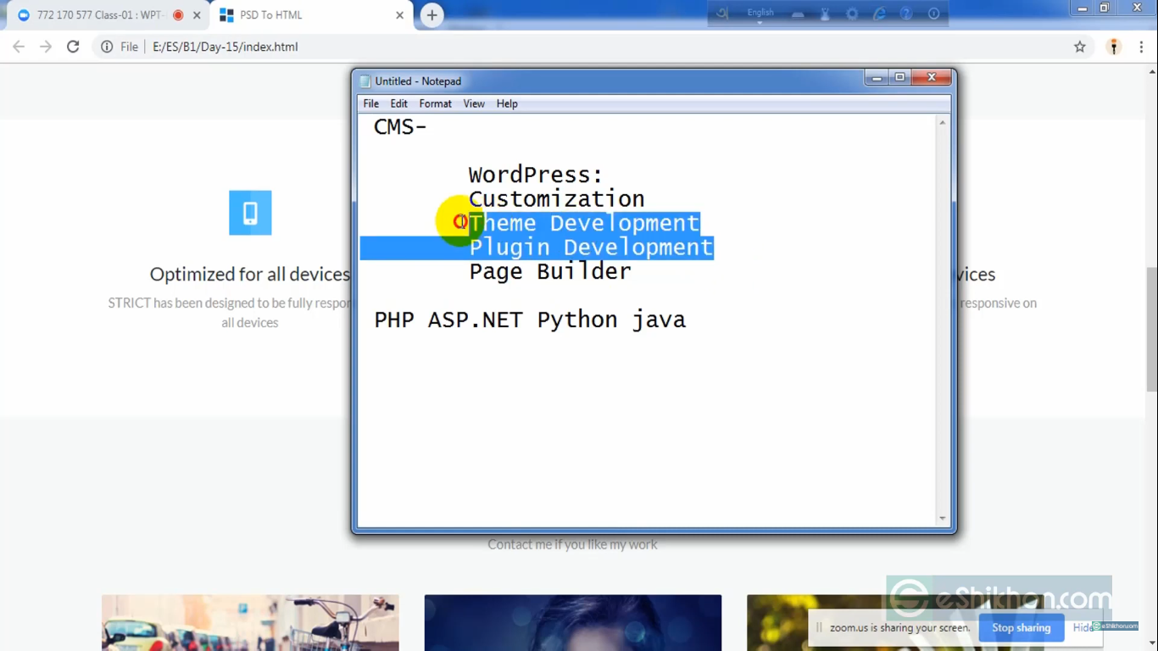The height and width of the screenshot is (651, 1158).
Task: Select the Avro Keyboard layout icon
Action: click(721, 13)
